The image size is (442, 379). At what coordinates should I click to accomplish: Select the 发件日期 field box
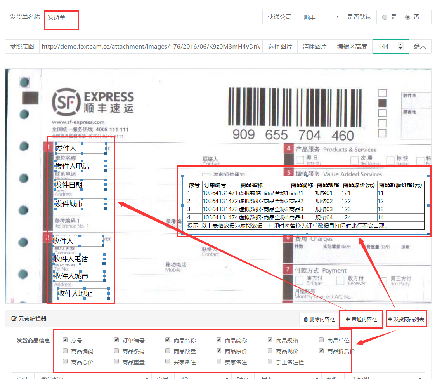[x=80, y=185]
